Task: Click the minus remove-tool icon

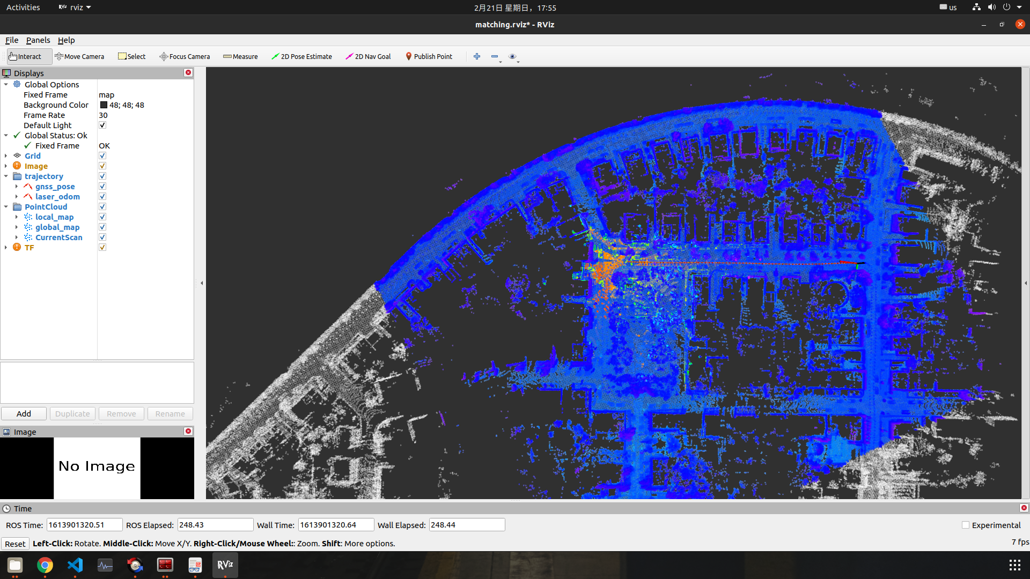Action: click(x=495, y=56)
